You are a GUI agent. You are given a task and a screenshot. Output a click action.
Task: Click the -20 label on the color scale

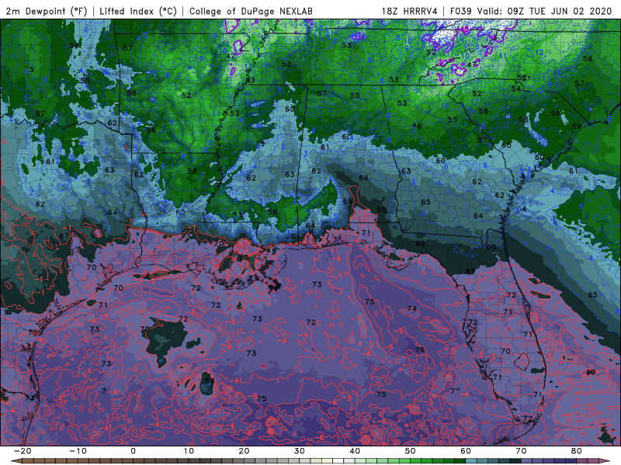(23, 451)
